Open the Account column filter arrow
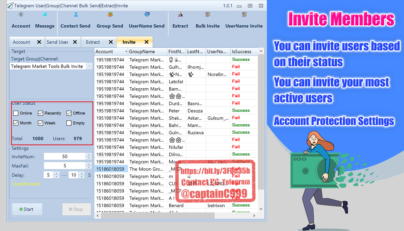 click(x=126, y=52)
